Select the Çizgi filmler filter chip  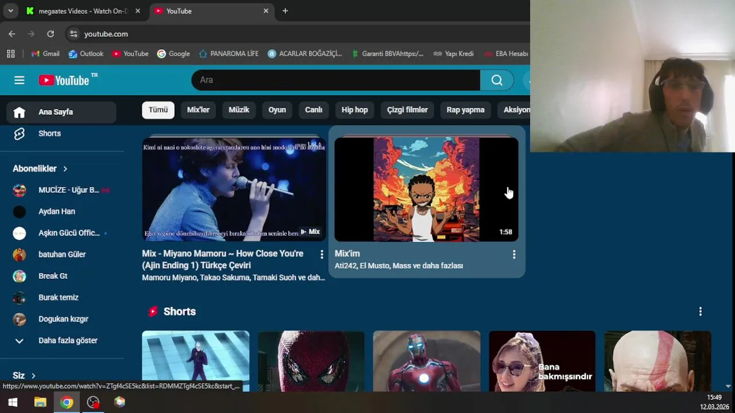[x=407, y=110]
